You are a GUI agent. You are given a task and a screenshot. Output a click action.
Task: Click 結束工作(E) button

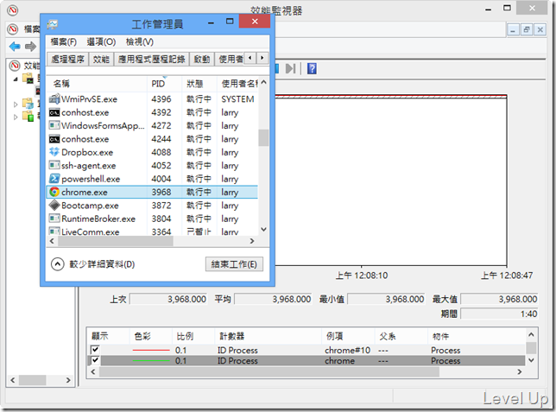coord(234,264)
